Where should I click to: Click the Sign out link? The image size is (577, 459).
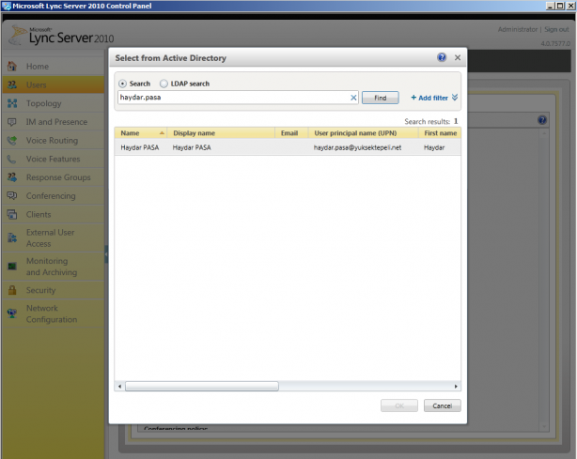[x=556, y=29]
